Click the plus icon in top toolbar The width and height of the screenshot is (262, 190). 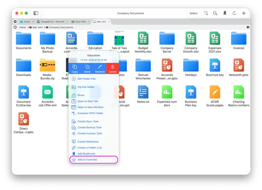click(244, 13)
